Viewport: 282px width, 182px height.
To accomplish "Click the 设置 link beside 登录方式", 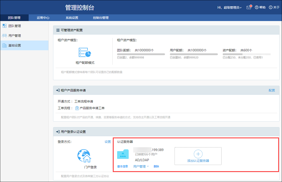I will 108,142.
